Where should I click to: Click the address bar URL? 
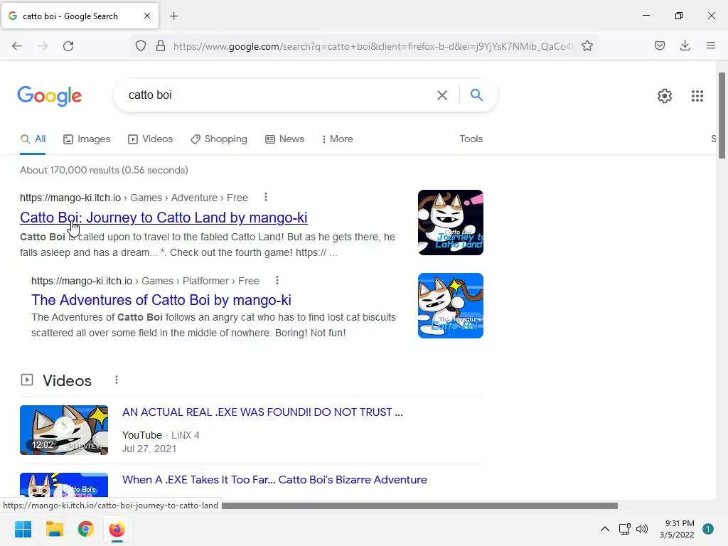point(373,46)
